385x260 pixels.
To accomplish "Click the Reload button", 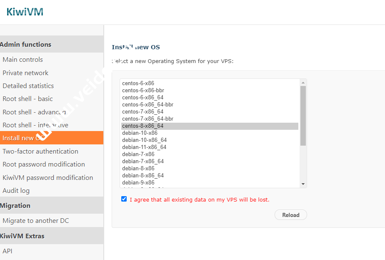I will (291, 215).
